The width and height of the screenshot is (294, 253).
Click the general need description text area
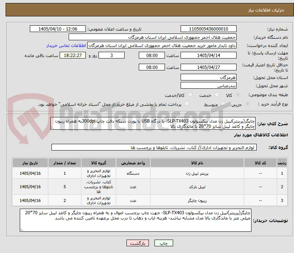pos(153,124)
